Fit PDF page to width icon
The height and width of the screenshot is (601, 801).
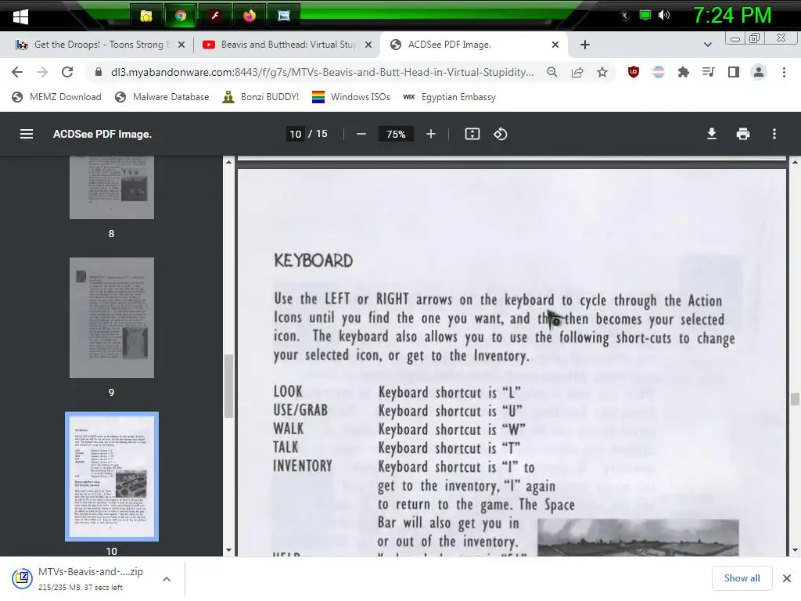point(472,134)
